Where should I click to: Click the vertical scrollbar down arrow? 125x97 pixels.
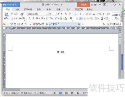pyautogui.click(x=120, y=77)
